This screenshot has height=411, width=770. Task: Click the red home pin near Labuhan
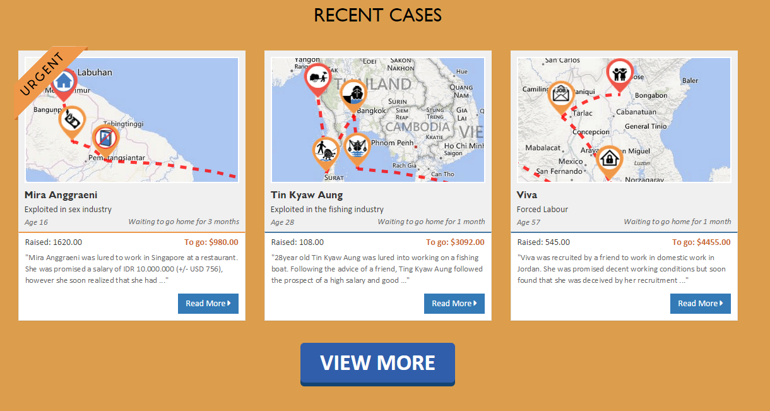(64, 82)
